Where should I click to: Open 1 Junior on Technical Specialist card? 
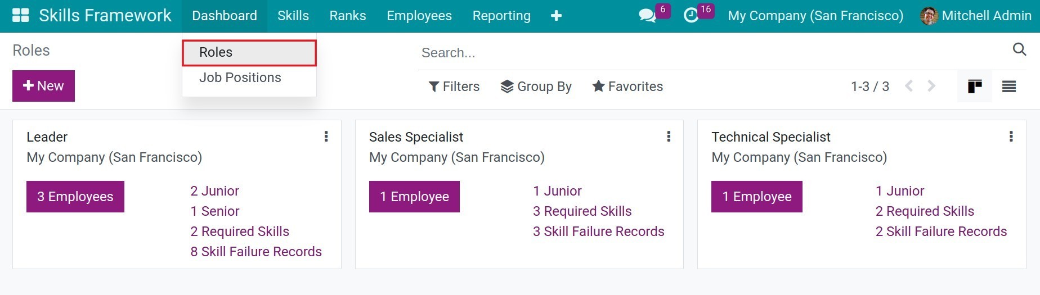click(x=900, y=191)
